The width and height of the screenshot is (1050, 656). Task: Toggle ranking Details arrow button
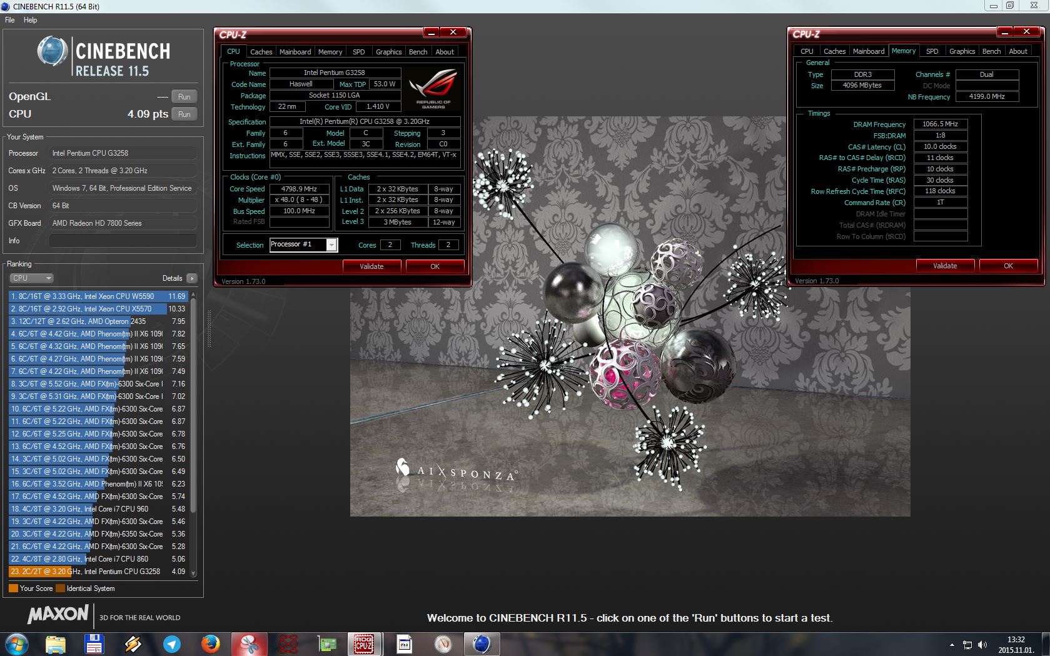point(191,278)
